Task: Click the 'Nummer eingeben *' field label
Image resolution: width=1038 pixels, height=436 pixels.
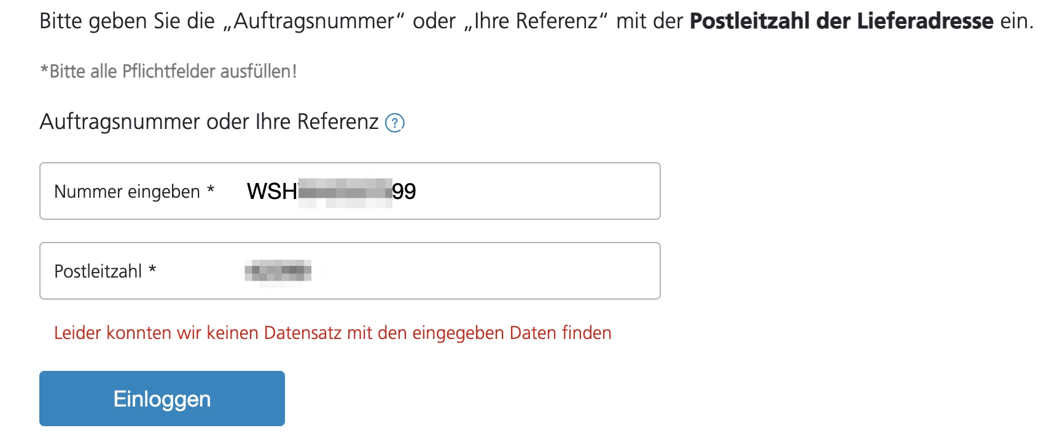Action: pyautogui.click(x=127, y=192)
